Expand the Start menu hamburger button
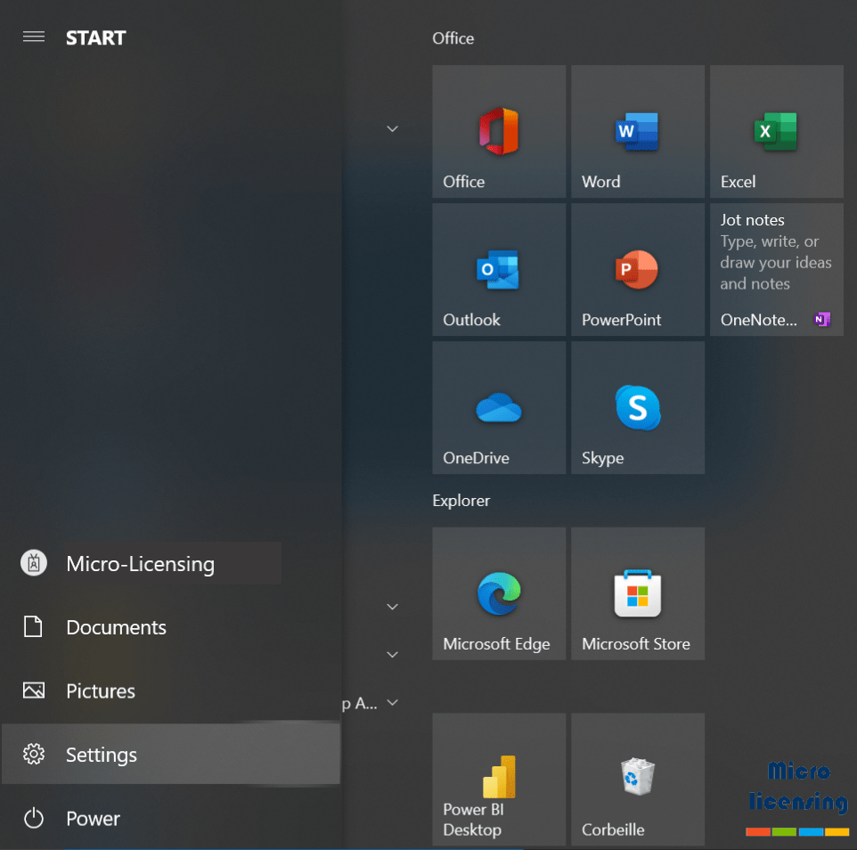This screenshot has width=857, height=850. 33,37
